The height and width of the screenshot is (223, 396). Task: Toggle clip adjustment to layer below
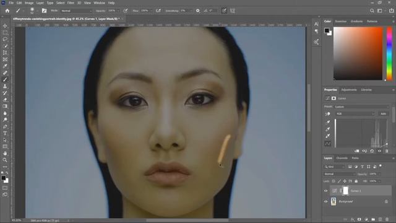(357, 151)
